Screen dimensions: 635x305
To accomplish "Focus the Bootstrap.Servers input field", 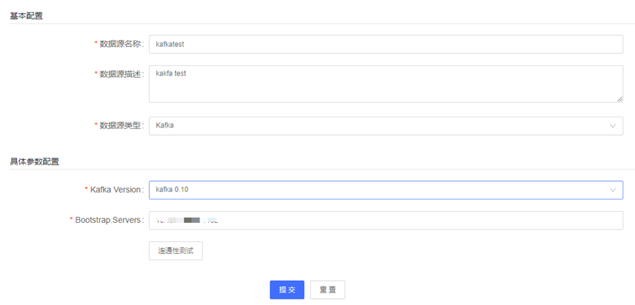I will click(x=385, y=220).
